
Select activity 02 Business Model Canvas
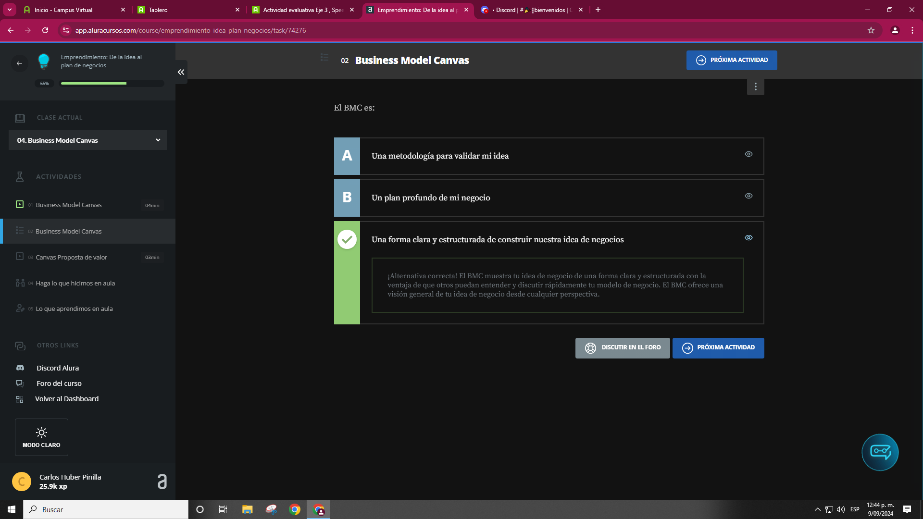click(88, 231)
